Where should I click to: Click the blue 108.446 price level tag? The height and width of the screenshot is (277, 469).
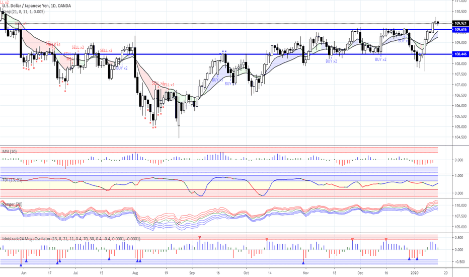(x=459, y=54)
